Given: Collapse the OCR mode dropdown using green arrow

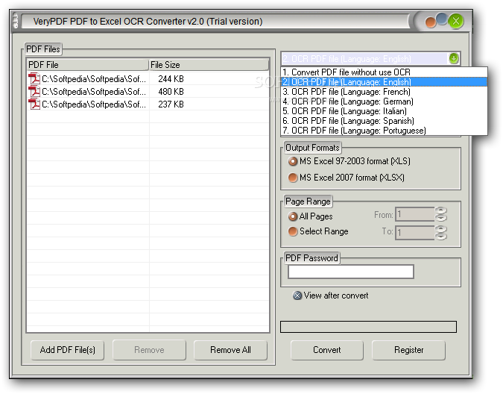Looking at the screenshot, I should click(454, 58).
